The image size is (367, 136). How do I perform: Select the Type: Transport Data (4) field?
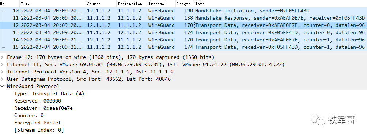(x=49, y=93)
